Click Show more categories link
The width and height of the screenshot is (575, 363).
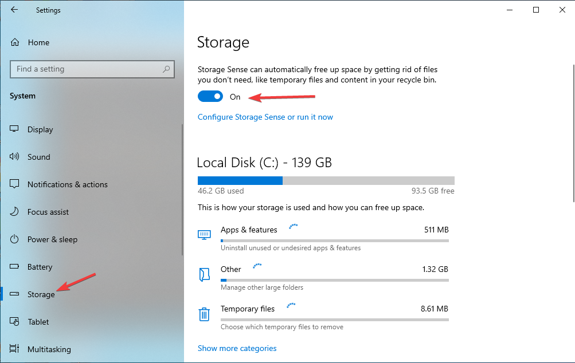(237, 348)
